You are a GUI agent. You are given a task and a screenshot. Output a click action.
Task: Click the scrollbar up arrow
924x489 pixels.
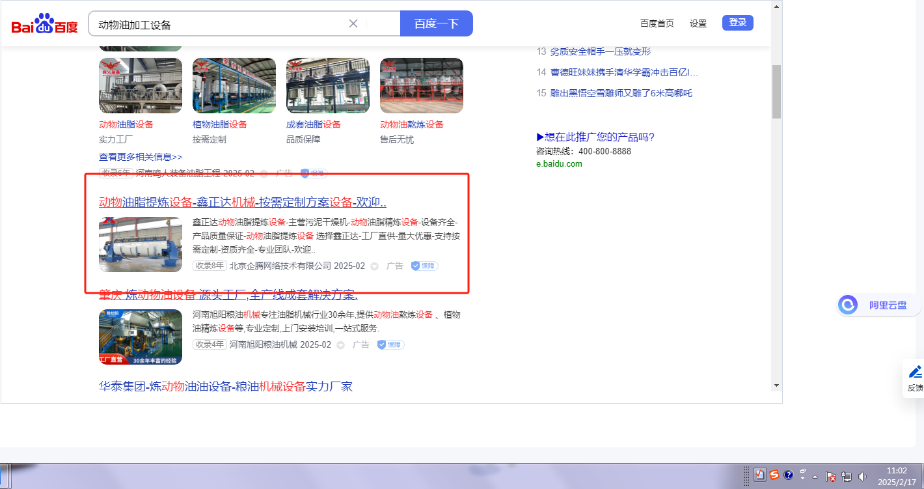(776, 6)
